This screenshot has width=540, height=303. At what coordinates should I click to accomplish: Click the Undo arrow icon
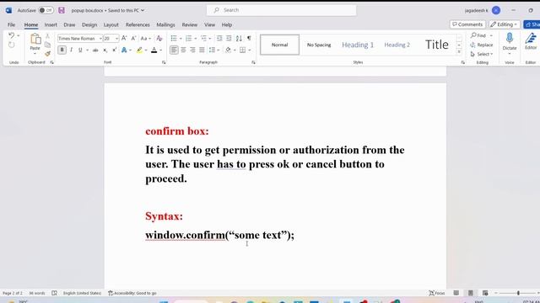coord(11,35)
